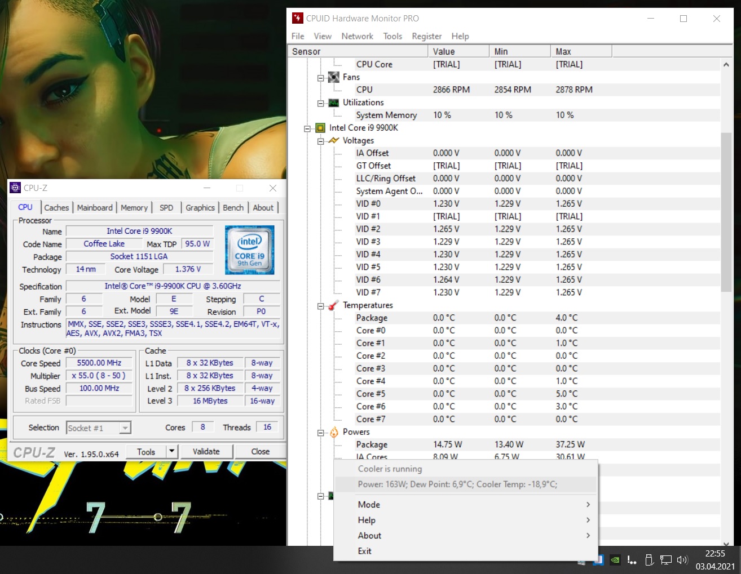Click the cooler exclamation tray icon
Image resolution: width=741 pixels, height=574 pixels.
pos(632,560)
